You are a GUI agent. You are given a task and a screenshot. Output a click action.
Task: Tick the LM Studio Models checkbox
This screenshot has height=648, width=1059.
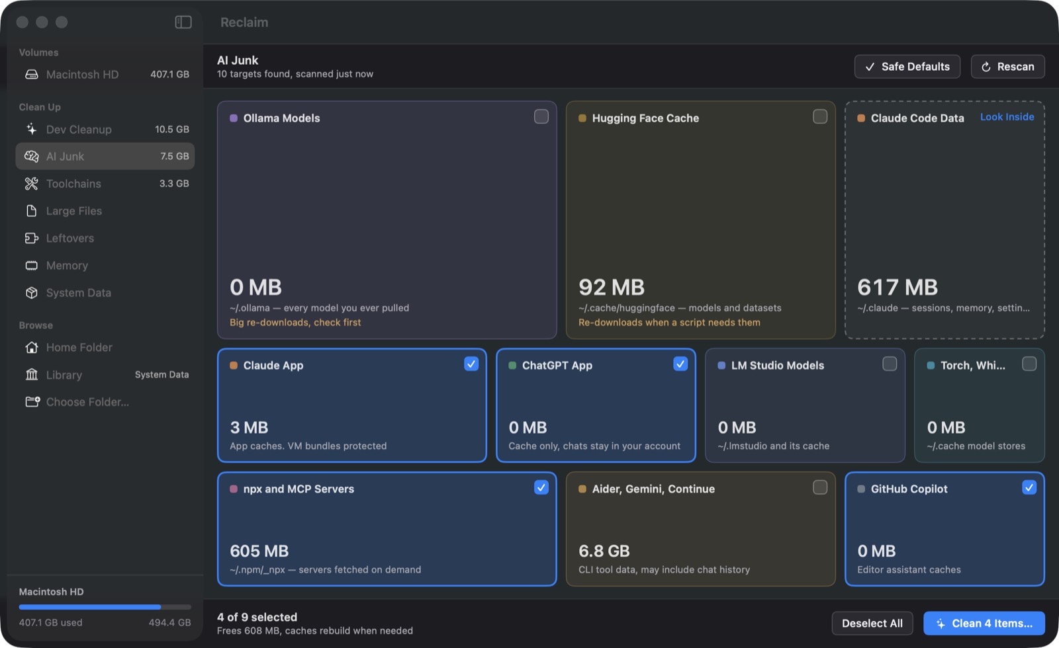pos(890,364)
